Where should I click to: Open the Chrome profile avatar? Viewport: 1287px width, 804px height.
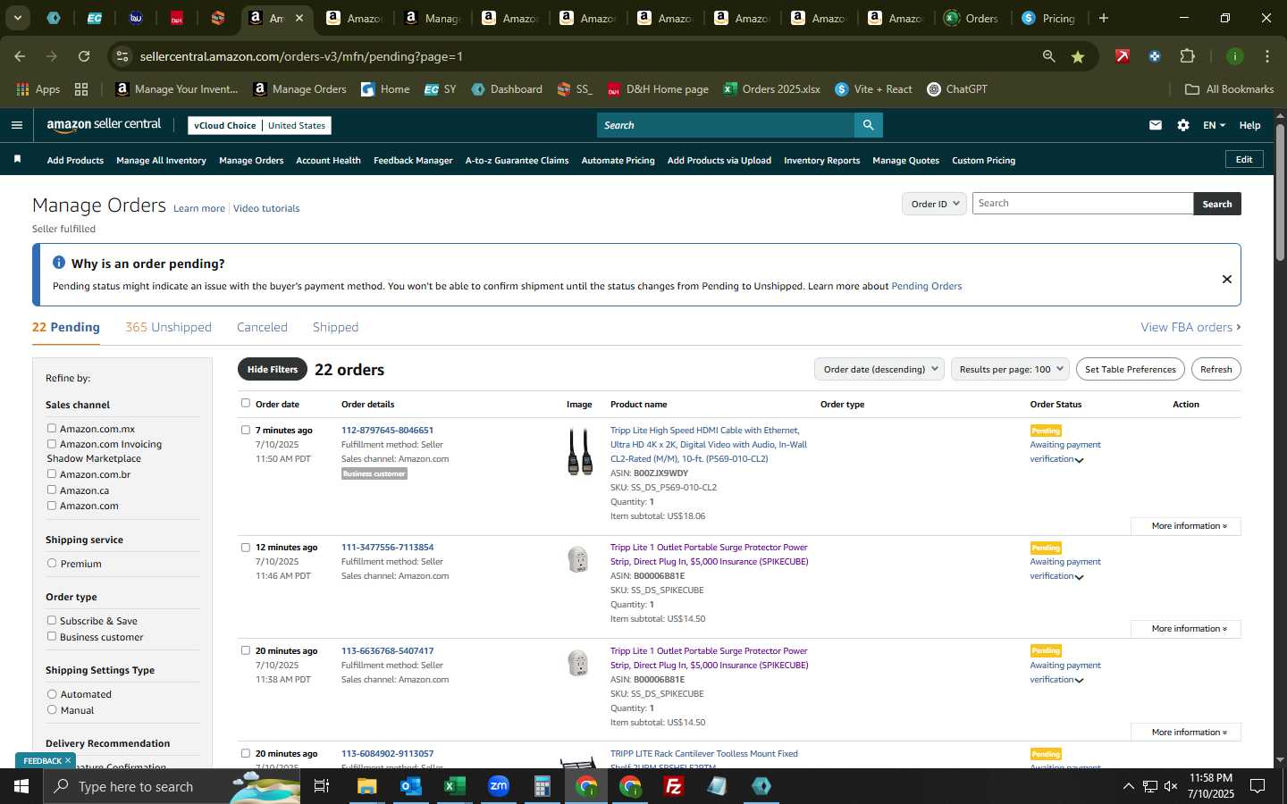point(1235,56)
